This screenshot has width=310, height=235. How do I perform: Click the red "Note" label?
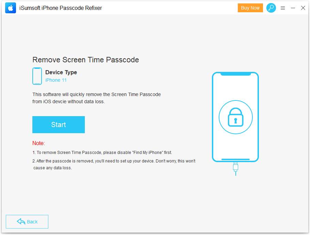point(38,143)
